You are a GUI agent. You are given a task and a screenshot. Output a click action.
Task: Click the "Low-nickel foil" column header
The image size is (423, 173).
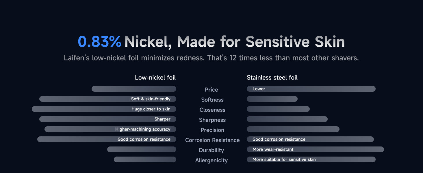tap(155, 78)
